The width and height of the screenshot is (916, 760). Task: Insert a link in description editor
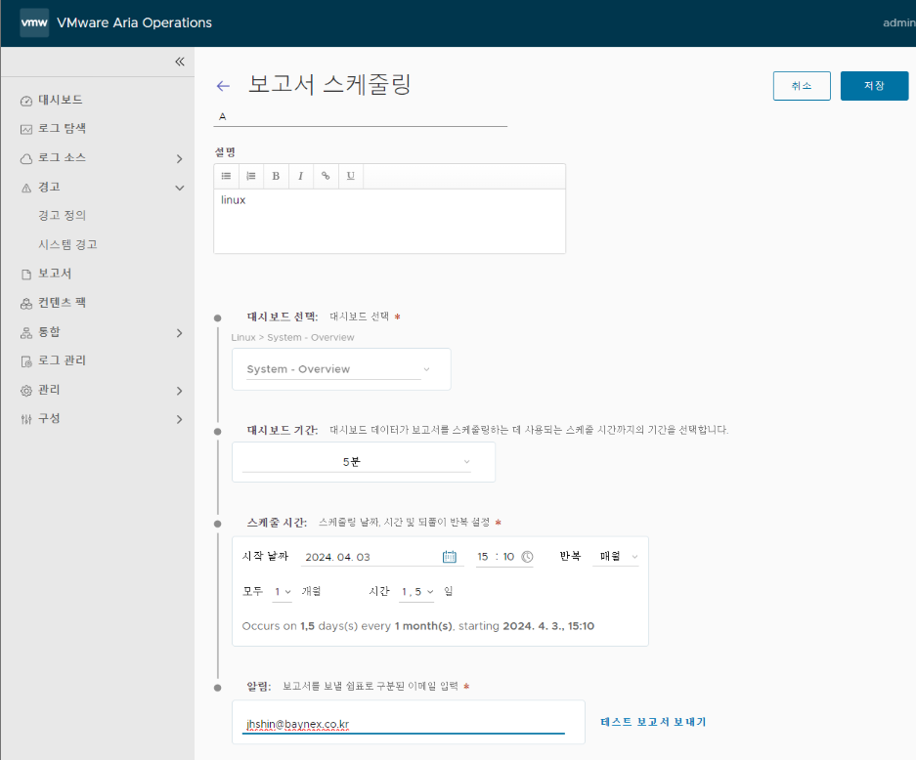pos(326,176)
